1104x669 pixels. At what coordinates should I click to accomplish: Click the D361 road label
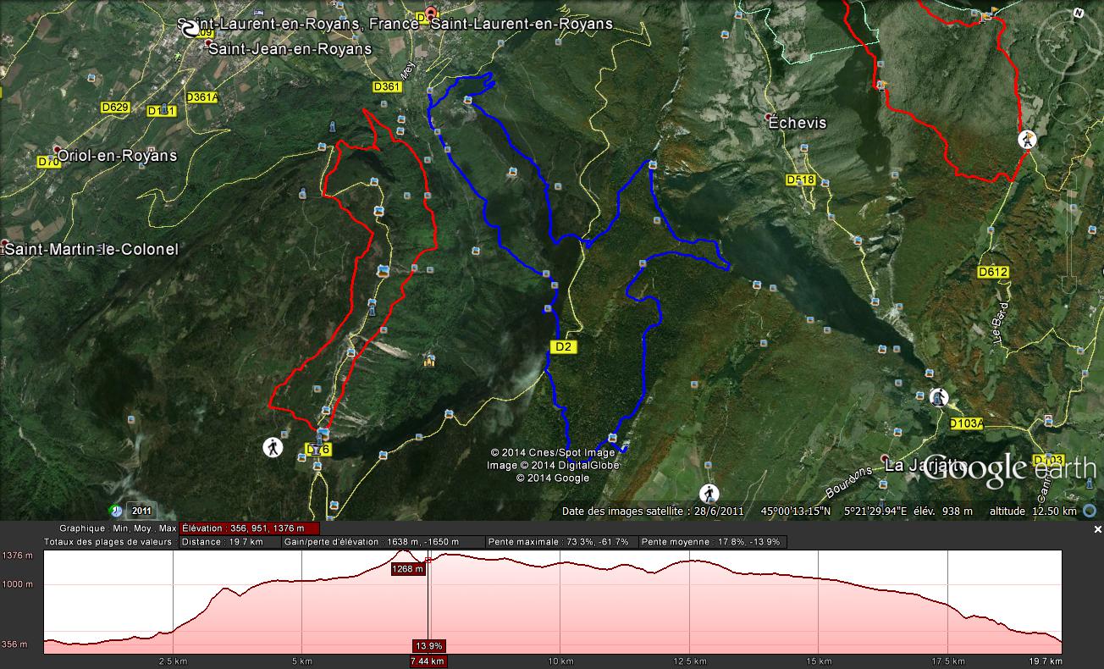pyautogui.click(x=386, y=87)
